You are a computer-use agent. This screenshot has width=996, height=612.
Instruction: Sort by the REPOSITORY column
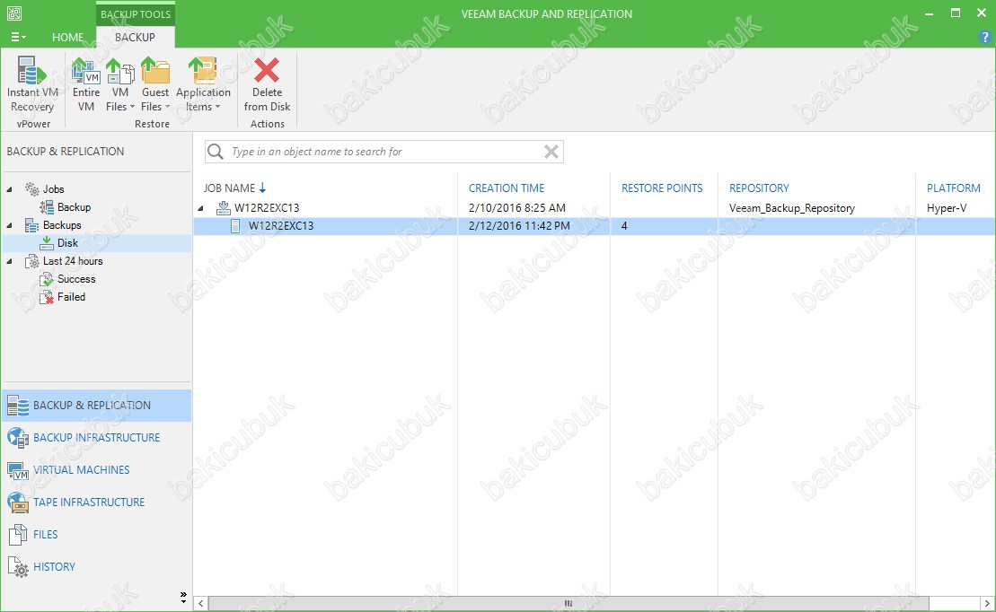(759, 188)
